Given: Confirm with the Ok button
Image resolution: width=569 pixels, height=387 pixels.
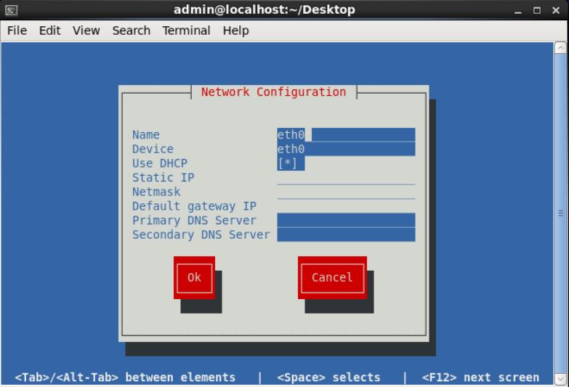Looking at the screenshot, I should 194,277.
